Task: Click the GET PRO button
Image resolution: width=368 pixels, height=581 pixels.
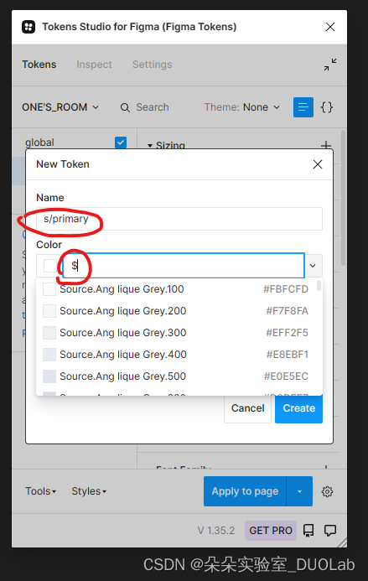Action: pyautogui.click(x=271, y=531)
